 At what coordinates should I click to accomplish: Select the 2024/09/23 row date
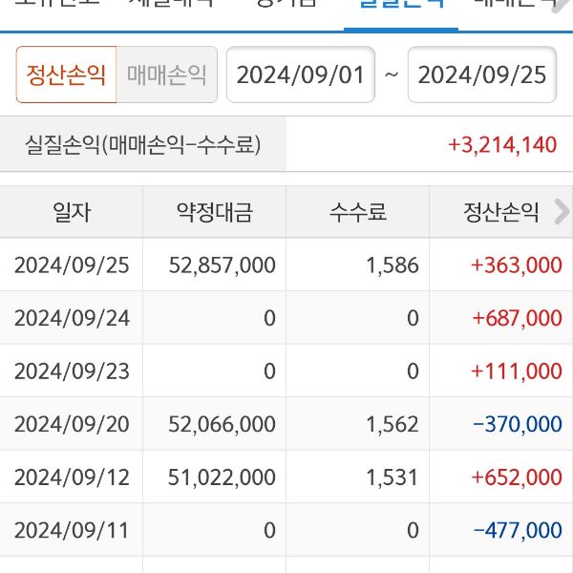(72, 371)
